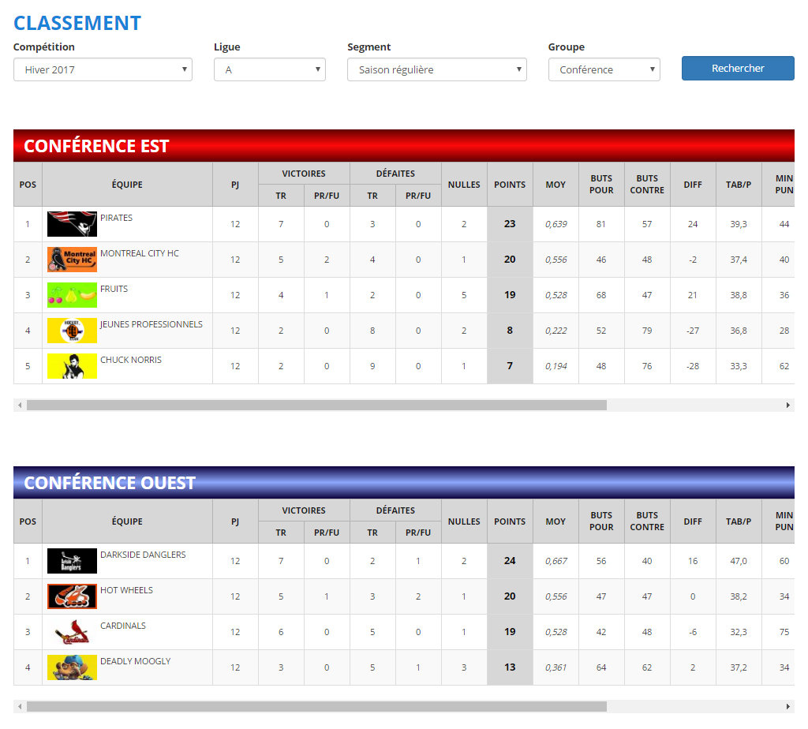Viewport: 808px width, 729px height.
Task: Open the DARKSIDE DANGLERS team name link
Action: [143, 555]
